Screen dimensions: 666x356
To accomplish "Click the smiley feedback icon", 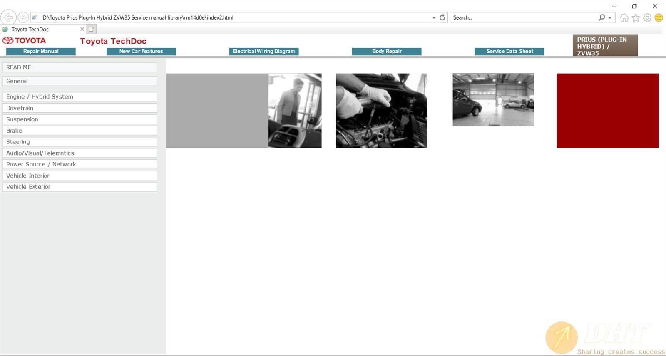I will (659, 17).
